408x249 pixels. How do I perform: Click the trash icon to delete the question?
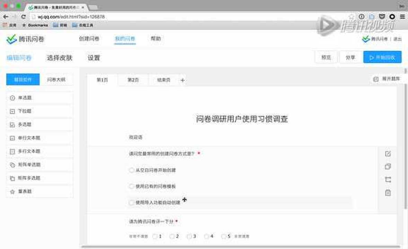[x=388, y=193]
